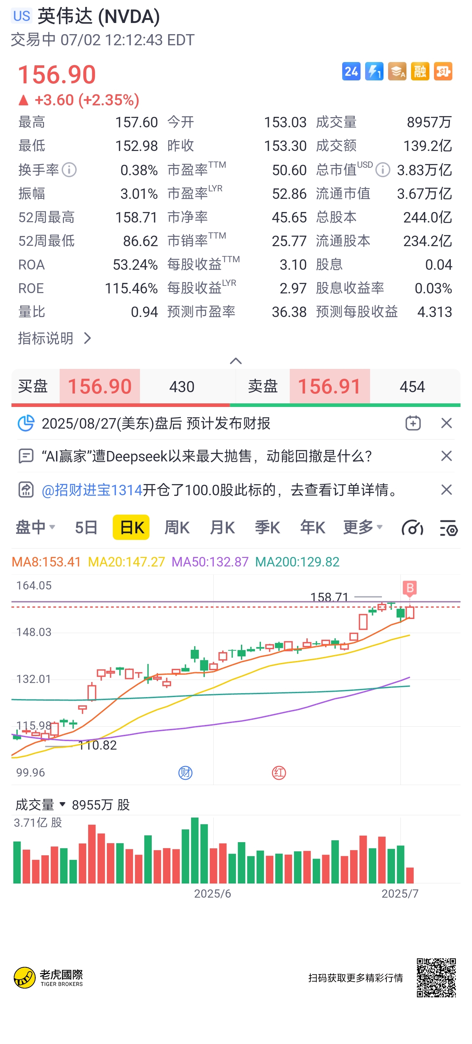Tap the gold stacked-layers badge
472x1044 pixels.
point(397,72)
